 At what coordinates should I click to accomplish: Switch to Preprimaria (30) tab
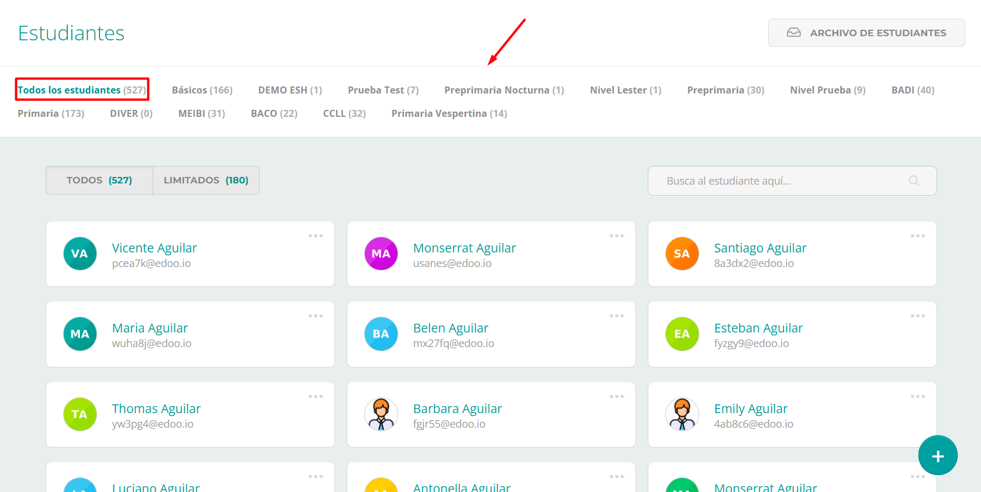(x=726, y=90)
